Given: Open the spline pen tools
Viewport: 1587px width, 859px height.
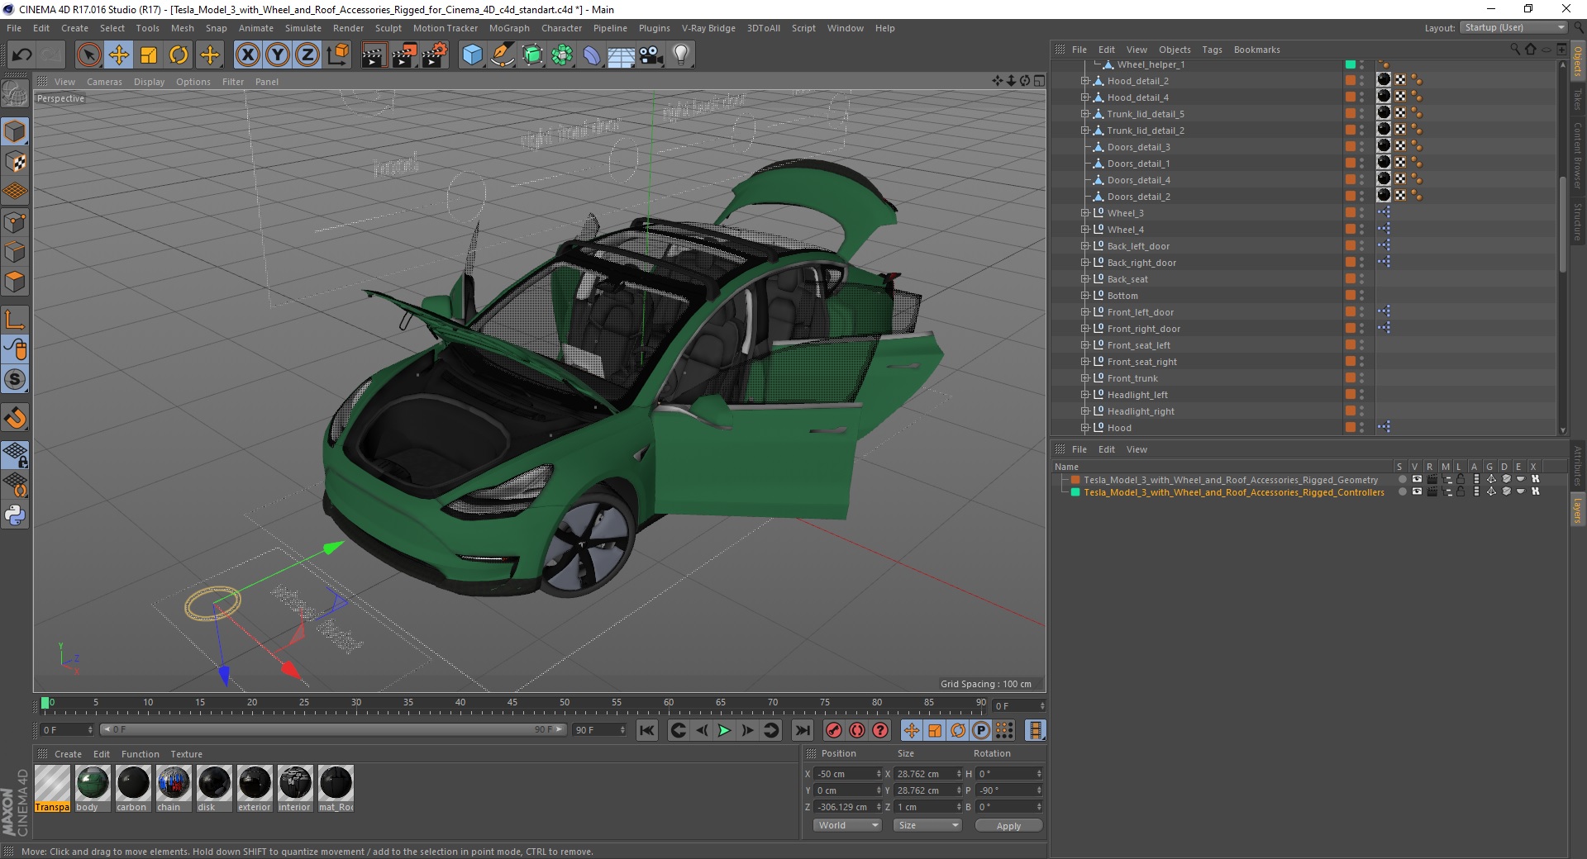Looking at the screenshot, I should (502, 55).
